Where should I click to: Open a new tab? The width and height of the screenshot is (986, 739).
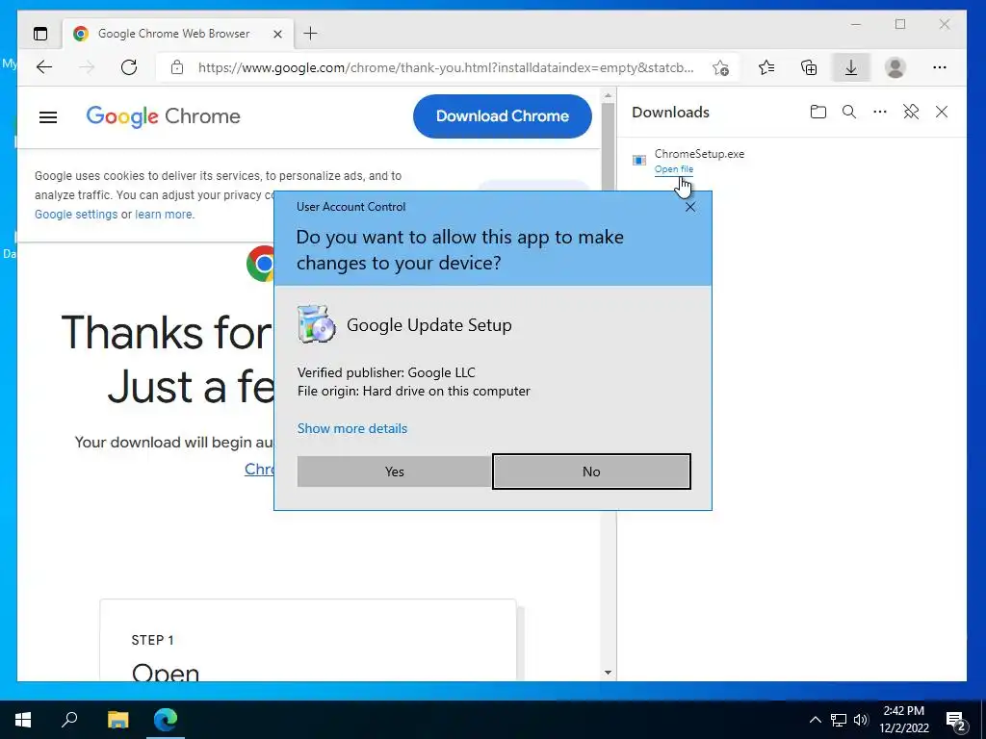click(x=311, y=34)
